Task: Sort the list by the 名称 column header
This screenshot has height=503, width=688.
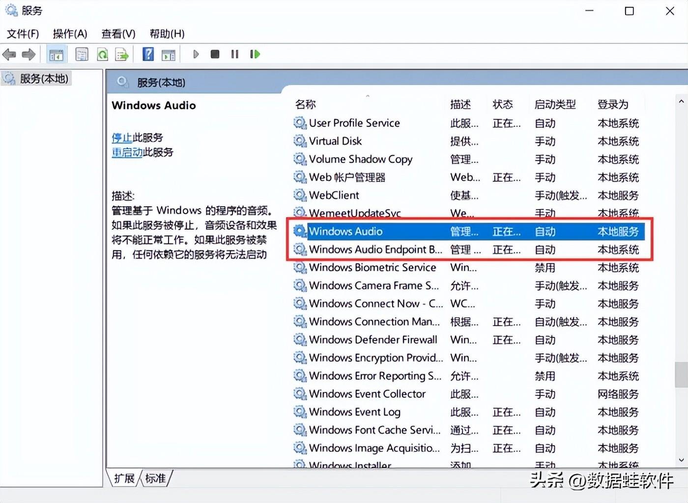Action: pyautogui.click(x=306, y=104)
